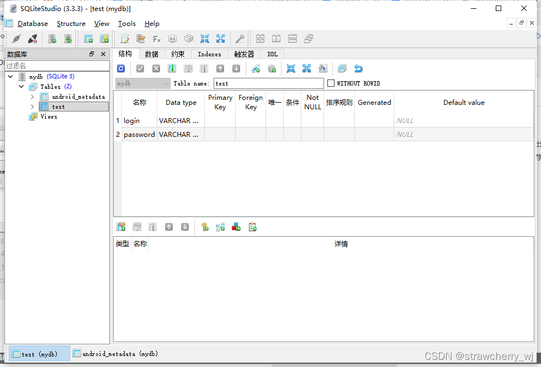541x367 pixels.
Task: Switch to the DDL tab
Action: [273, 54]
